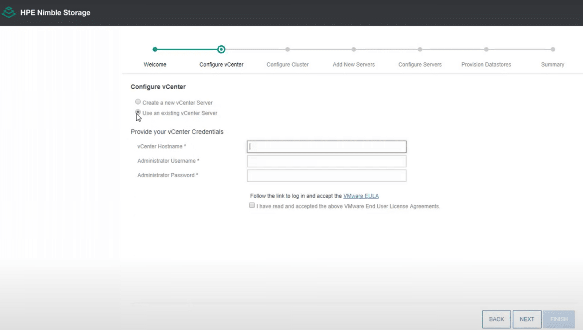This screenshot has height=330, width=583.
Task: Select Create a new vCenter Server radio
Action: click(x=138, y=102)
